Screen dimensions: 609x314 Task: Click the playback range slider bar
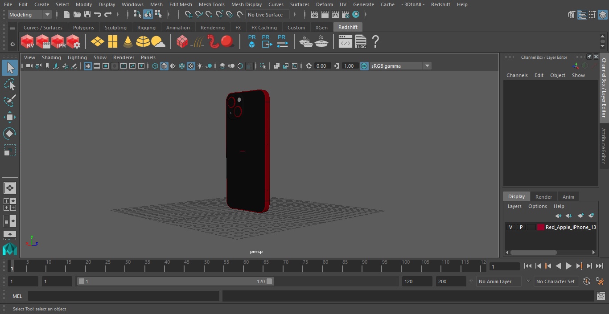point(175,281)
